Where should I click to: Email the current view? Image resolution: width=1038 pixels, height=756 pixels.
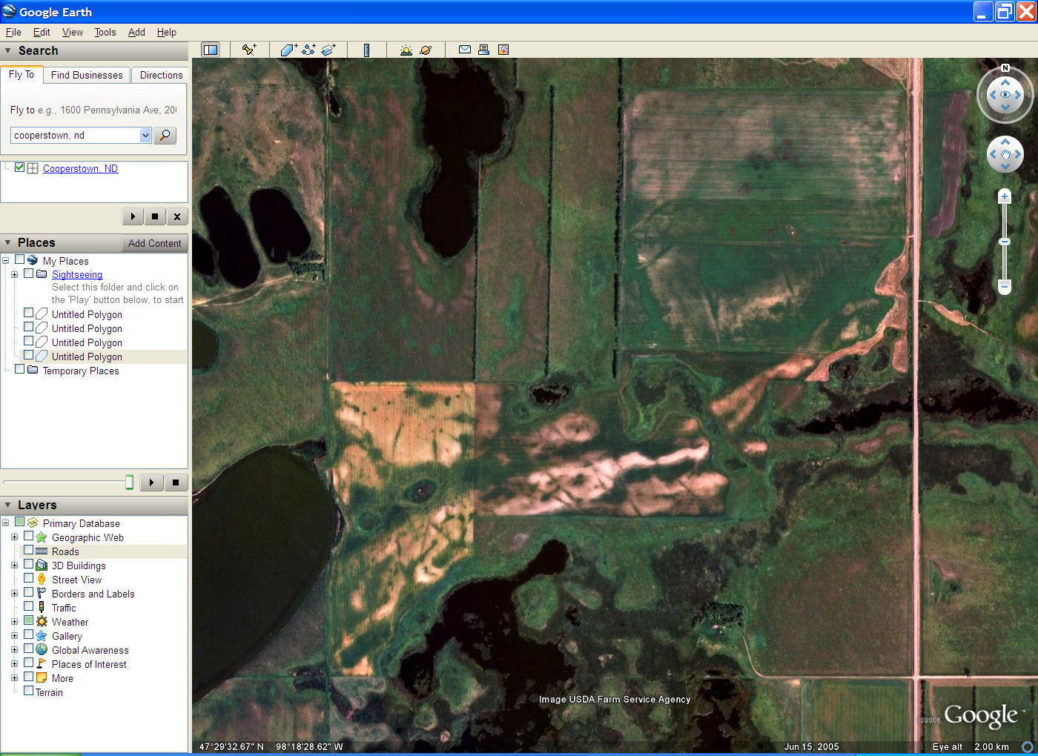465,50
